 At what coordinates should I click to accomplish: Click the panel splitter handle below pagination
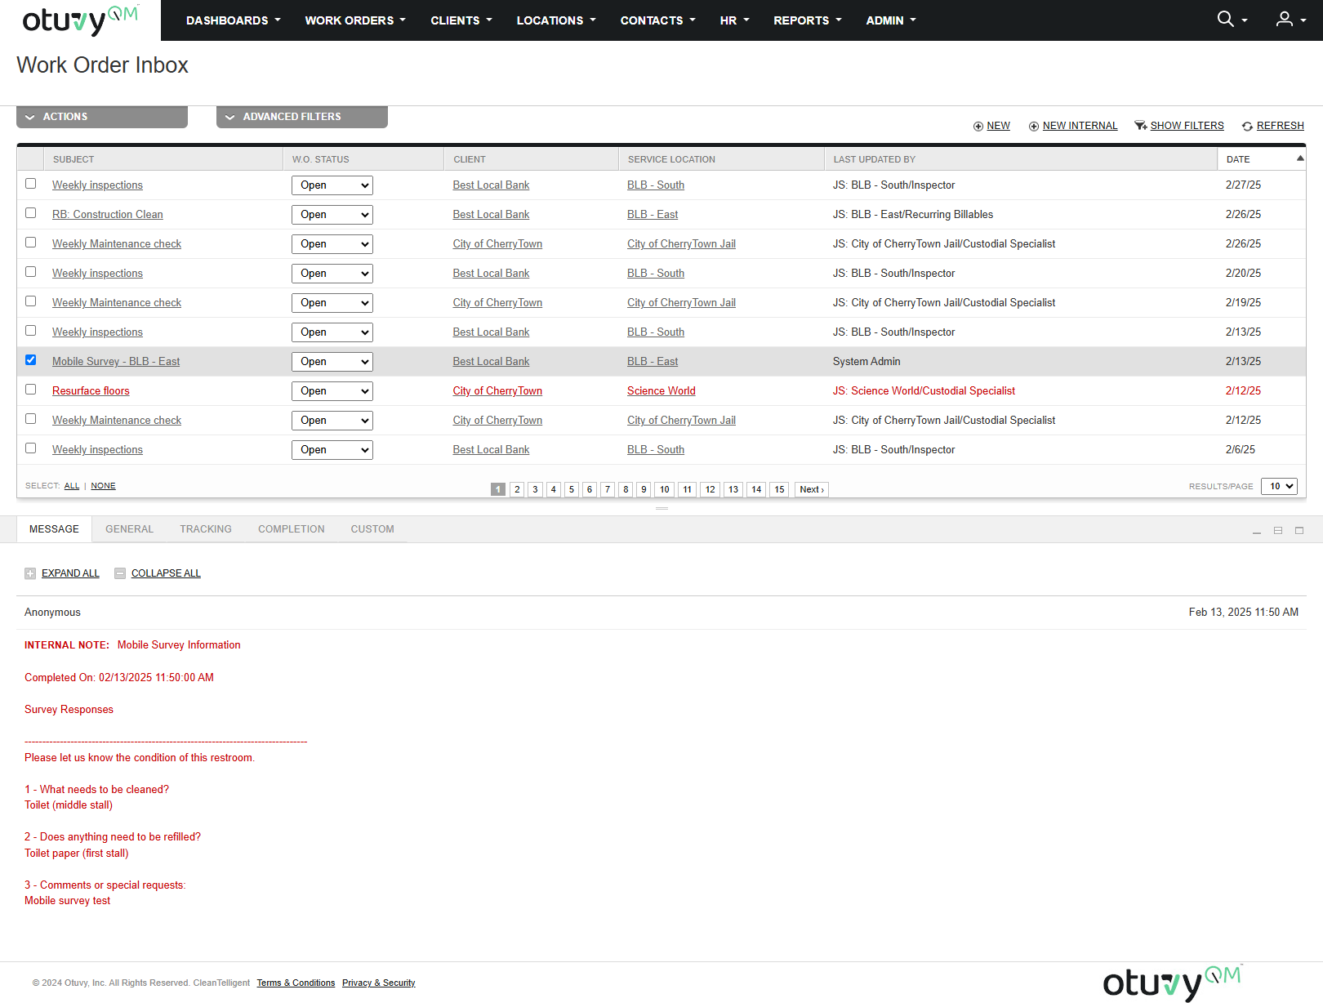click(661, 508)
